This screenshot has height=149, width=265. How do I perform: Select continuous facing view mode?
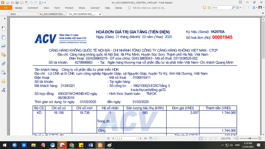coord(216,138)
